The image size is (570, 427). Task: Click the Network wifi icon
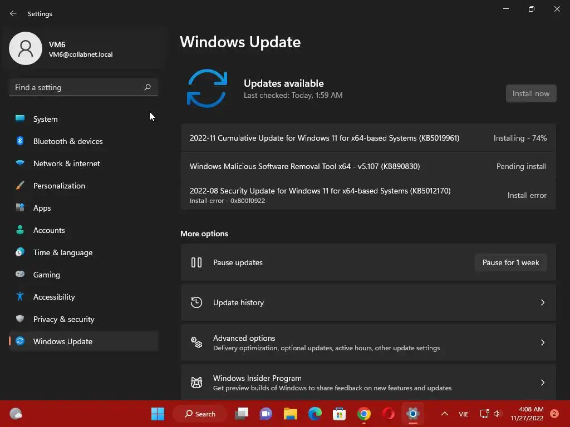point(20,163)
